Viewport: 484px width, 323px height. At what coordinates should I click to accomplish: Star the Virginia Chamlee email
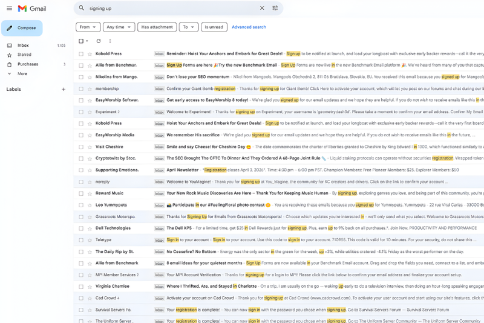click(90, 287)
